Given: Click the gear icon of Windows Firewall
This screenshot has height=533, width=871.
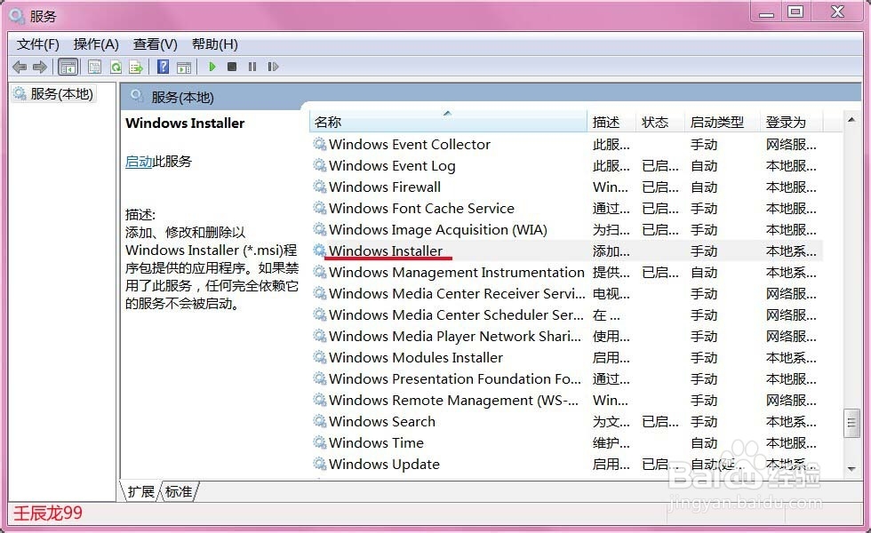Looking at the screenshot, I should (x=319, y=187).
